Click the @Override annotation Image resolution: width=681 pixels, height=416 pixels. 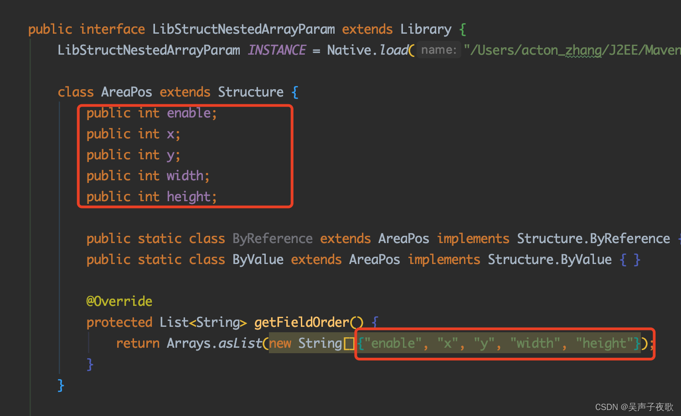click(x=119, y=301)
